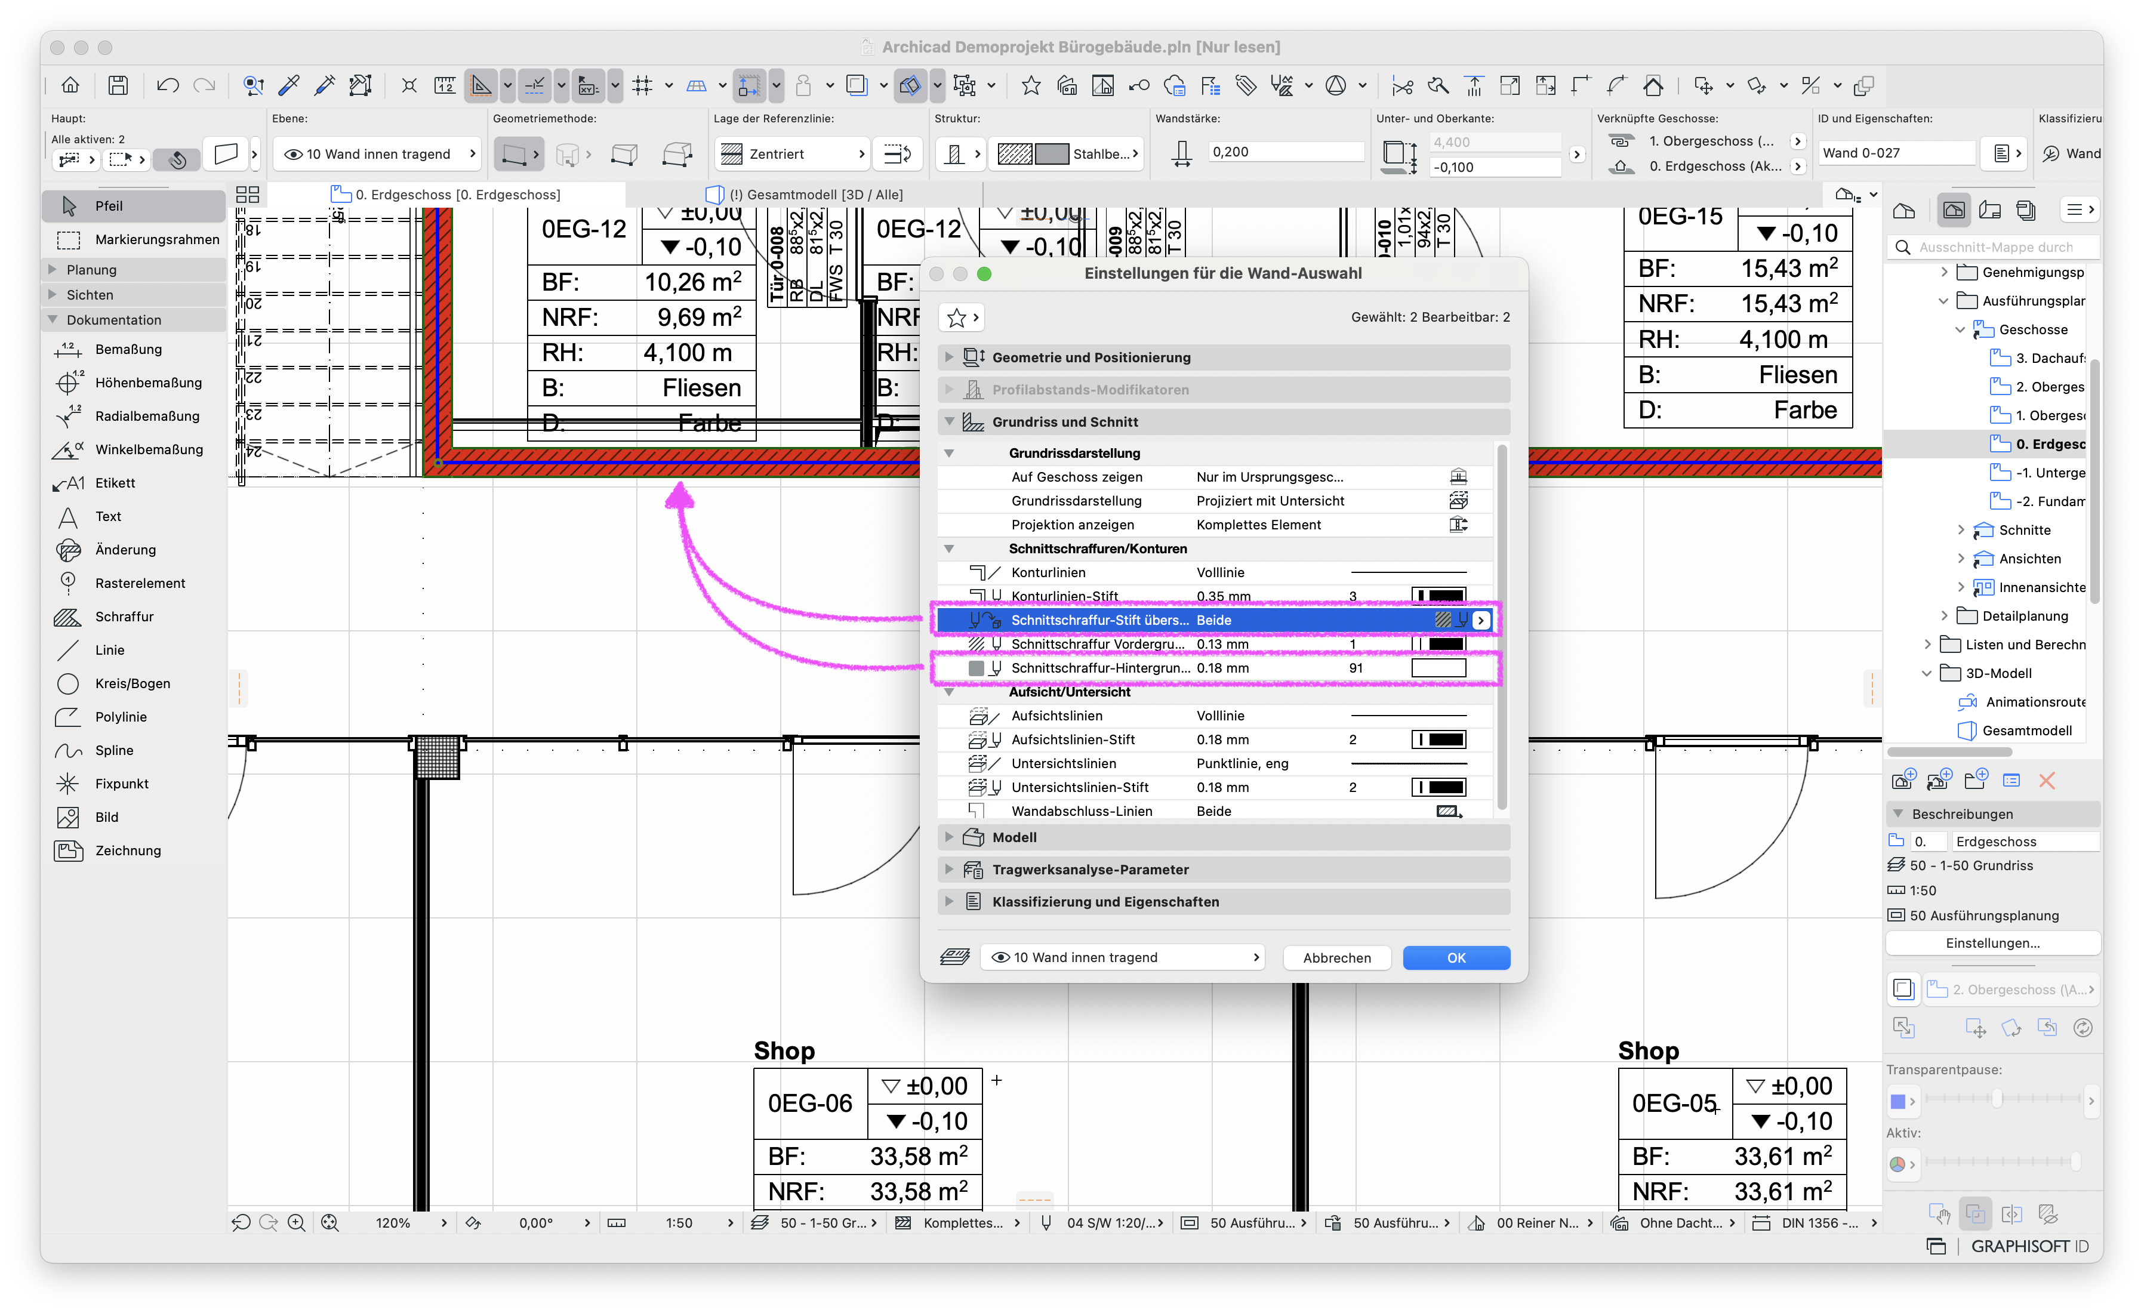Click the Wand 0-027 ID field

tap(1897, 153)
